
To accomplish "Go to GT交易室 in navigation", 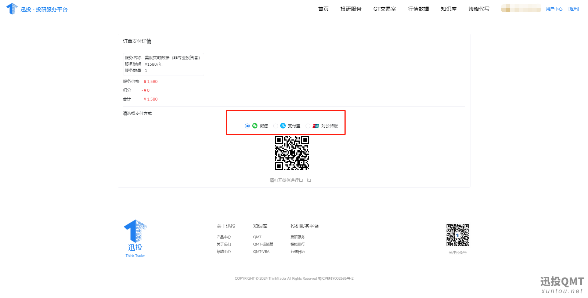I will pos(385,9).
